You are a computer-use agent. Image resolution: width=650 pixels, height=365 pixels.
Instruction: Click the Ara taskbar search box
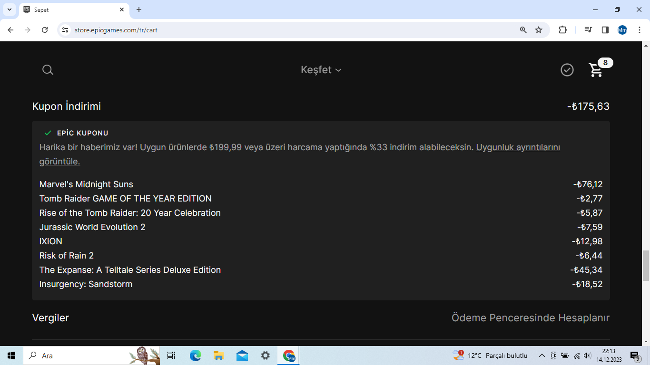91,355
